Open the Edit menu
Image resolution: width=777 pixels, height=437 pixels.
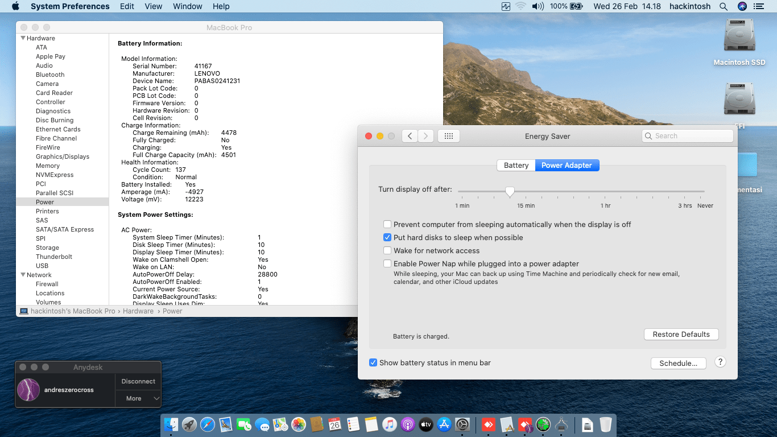point(127,6)
